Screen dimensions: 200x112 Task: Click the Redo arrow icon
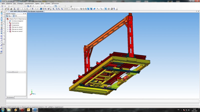tap(38, 9)
